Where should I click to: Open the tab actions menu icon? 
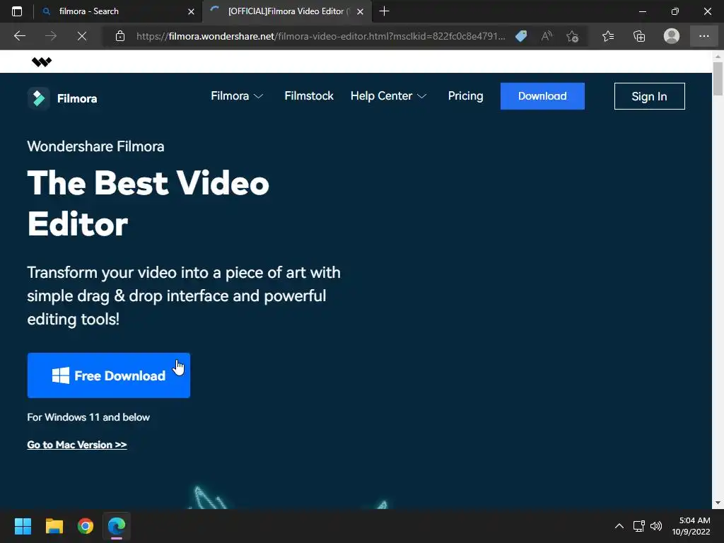click(17, 11)
